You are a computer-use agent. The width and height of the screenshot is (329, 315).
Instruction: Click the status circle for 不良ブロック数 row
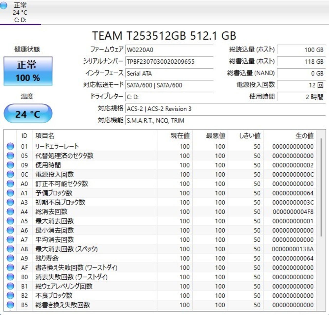[10, 296]
